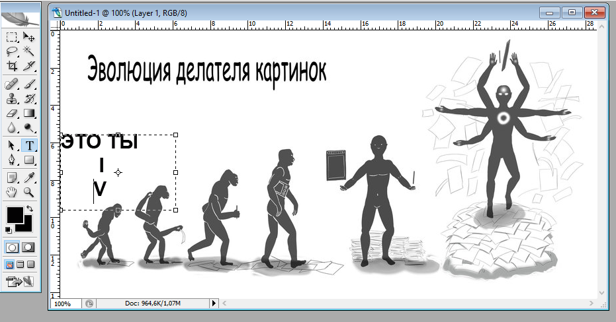Close the Untitled-1 document window
This screenshot has width=616, height=322.
pos(594,13)
